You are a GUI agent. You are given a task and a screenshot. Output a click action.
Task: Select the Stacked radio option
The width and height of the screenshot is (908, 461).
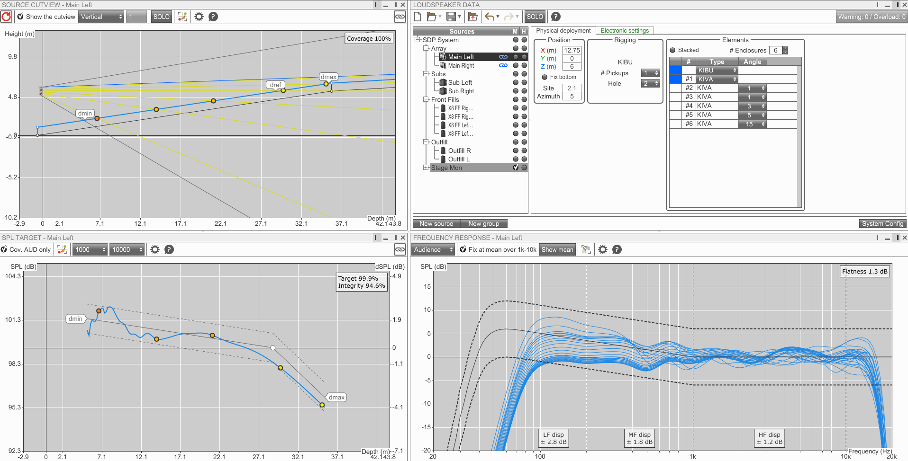point(672,50)
